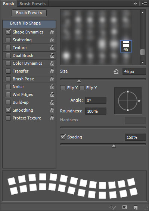149x211 pixels.
Task: Disable the Spacing checkbox
Action: (x=63, y=137)
